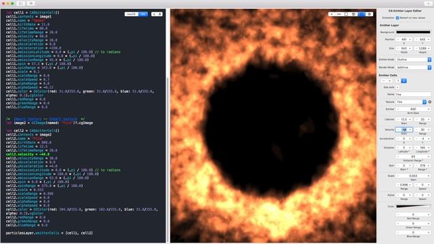The image size is (434, 244).
Task: Increment Position Y value
Action: (x=429, y=39)
